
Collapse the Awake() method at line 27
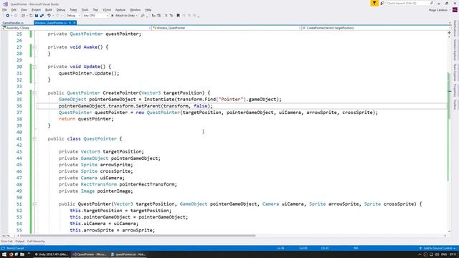click(34, 47)
